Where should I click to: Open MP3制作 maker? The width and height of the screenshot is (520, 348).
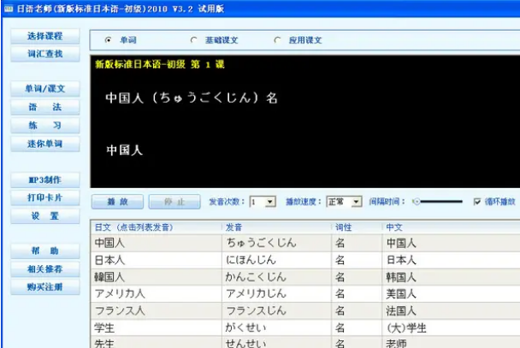[45, 180]
